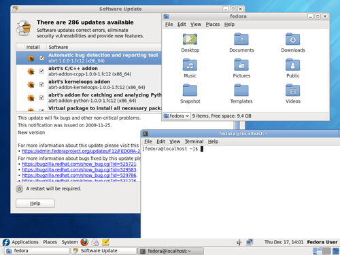Click the clock showing Thu Dec 17, 14:01
Image resolution: width=340 pixels, height=255 pixels.
(x=284, y=242)
